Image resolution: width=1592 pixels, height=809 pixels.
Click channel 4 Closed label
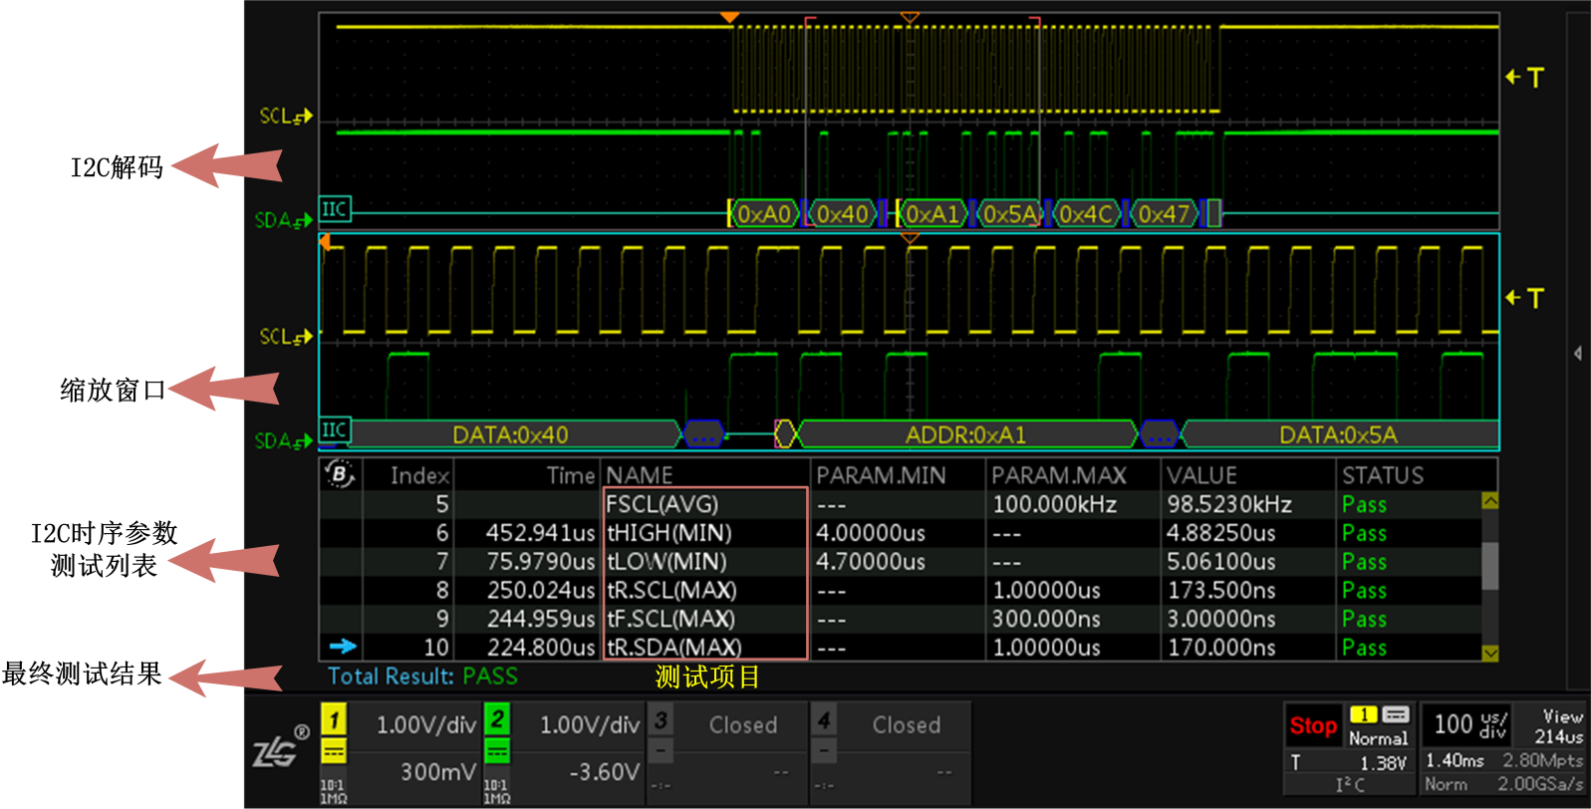tap(907, 725)
